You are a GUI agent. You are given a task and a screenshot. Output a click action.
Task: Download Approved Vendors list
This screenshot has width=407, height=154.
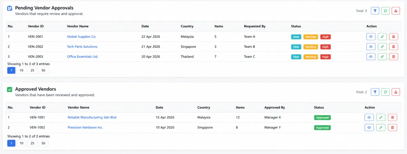coord(395,92)
